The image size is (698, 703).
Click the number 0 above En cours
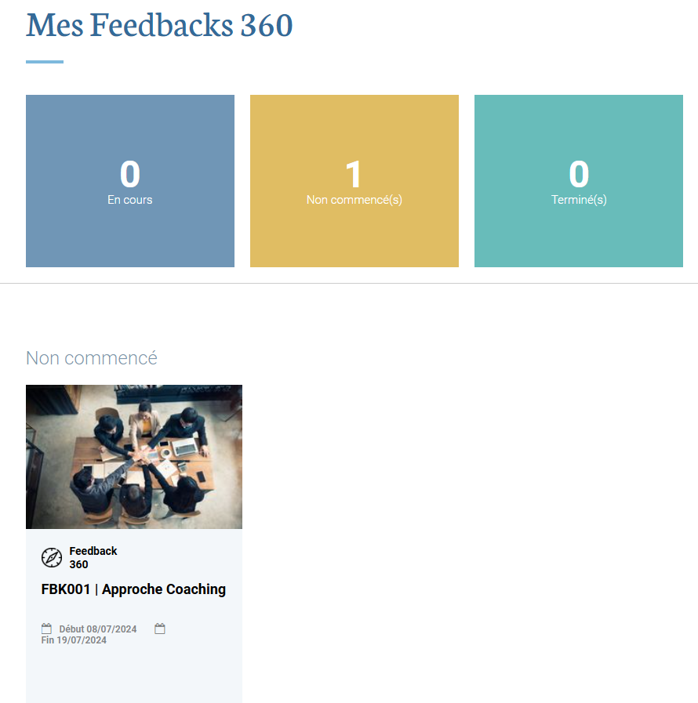pos(130,174)
